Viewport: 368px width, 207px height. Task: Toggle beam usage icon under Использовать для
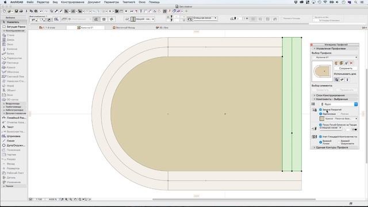tap(342, 80)
